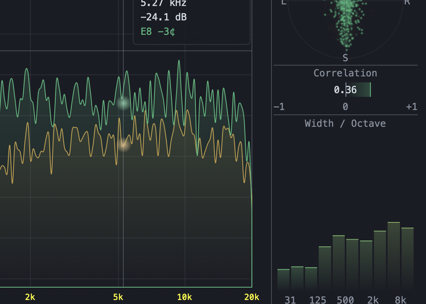Select the 5k frequency axis label

(x=117, y=297)
